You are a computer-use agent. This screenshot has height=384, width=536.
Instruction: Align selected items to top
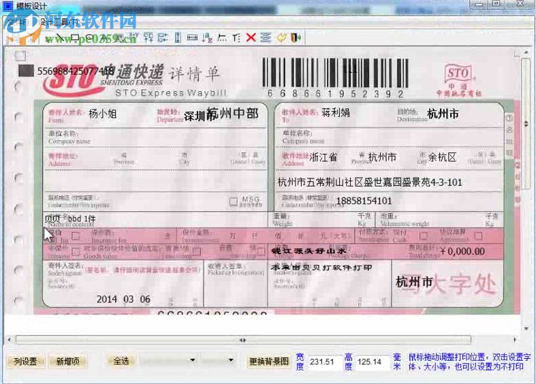pyautogui.click(x=148, y=37)
